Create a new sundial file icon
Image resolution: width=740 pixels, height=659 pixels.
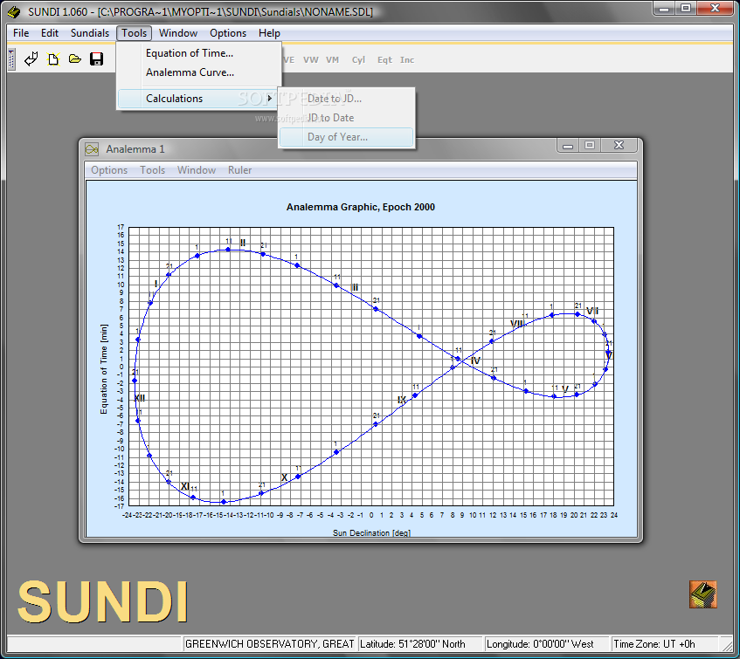coord(53,59)
